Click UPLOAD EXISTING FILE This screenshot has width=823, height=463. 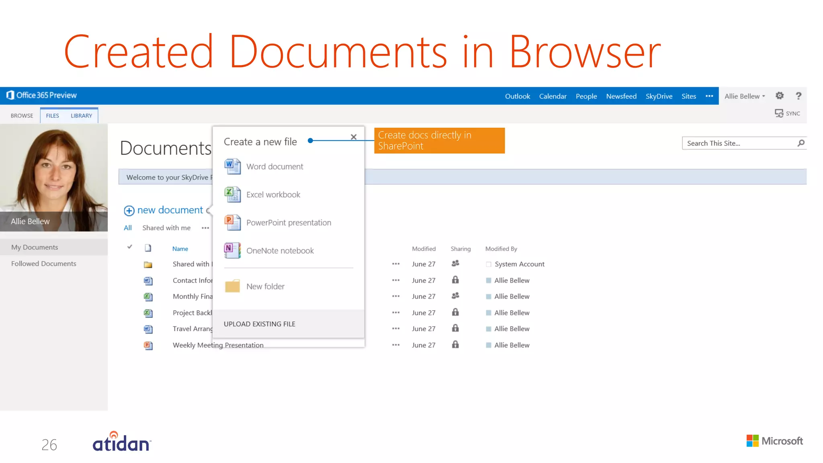click(260, 324)
